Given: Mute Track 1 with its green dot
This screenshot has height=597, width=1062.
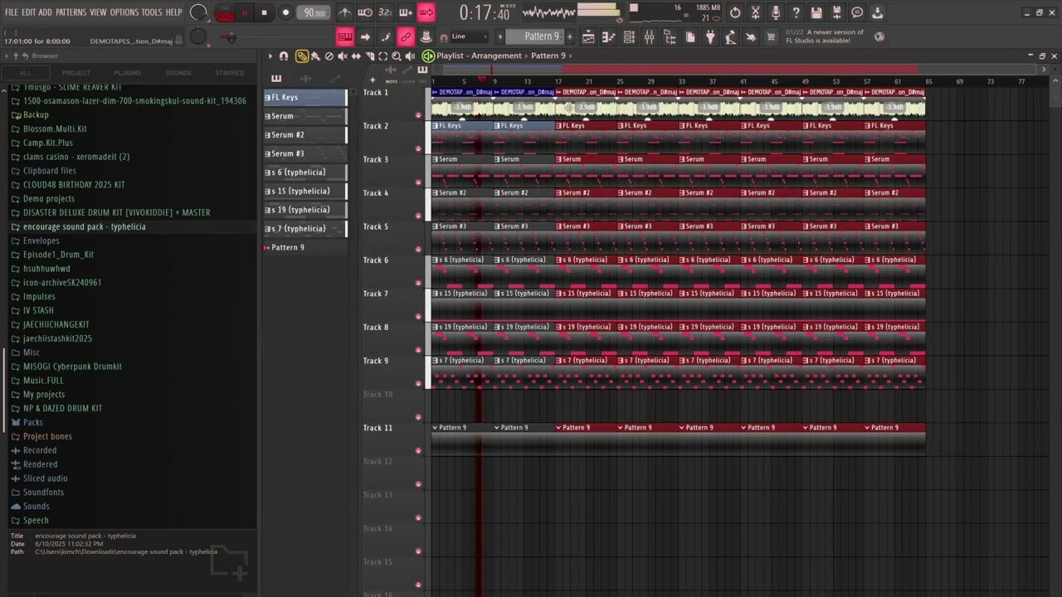Looking at the screenshot, I should point(418,115).
